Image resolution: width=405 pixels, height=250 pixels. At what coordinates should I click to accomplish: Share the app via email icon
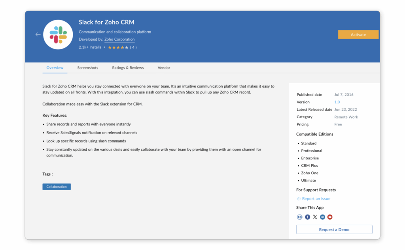330,217
